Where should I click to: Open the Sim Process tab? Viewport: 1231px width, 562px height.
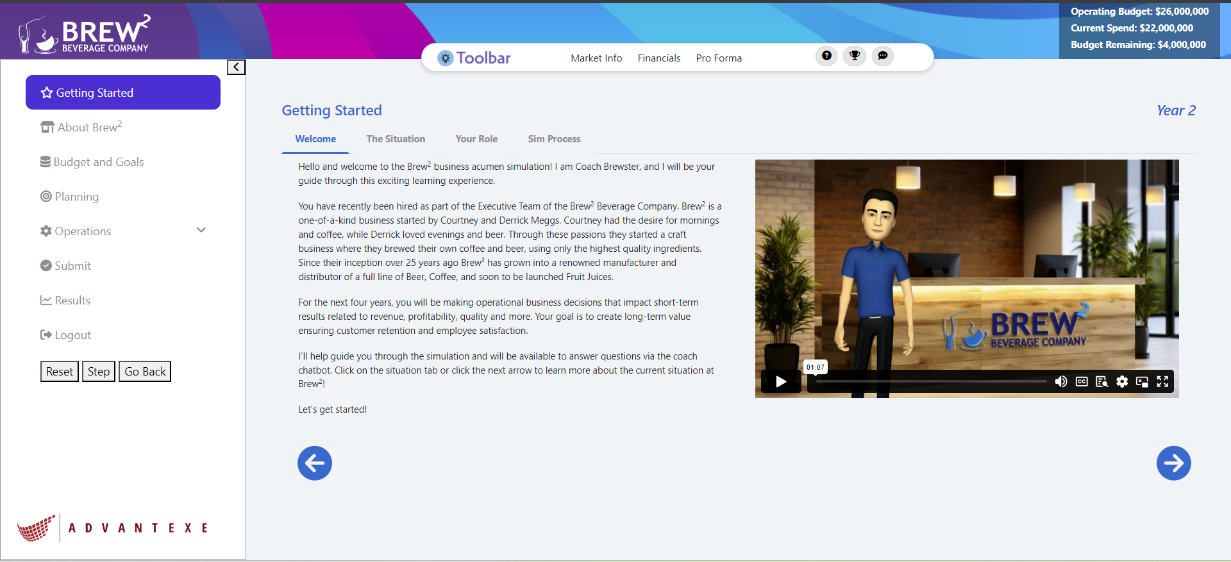pos(554,139)
